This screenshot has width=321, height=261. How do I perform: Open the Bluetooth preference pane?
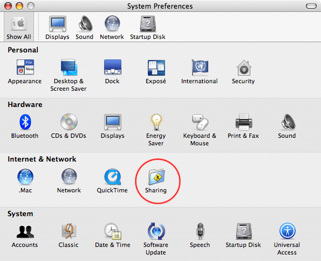point(25,126)
